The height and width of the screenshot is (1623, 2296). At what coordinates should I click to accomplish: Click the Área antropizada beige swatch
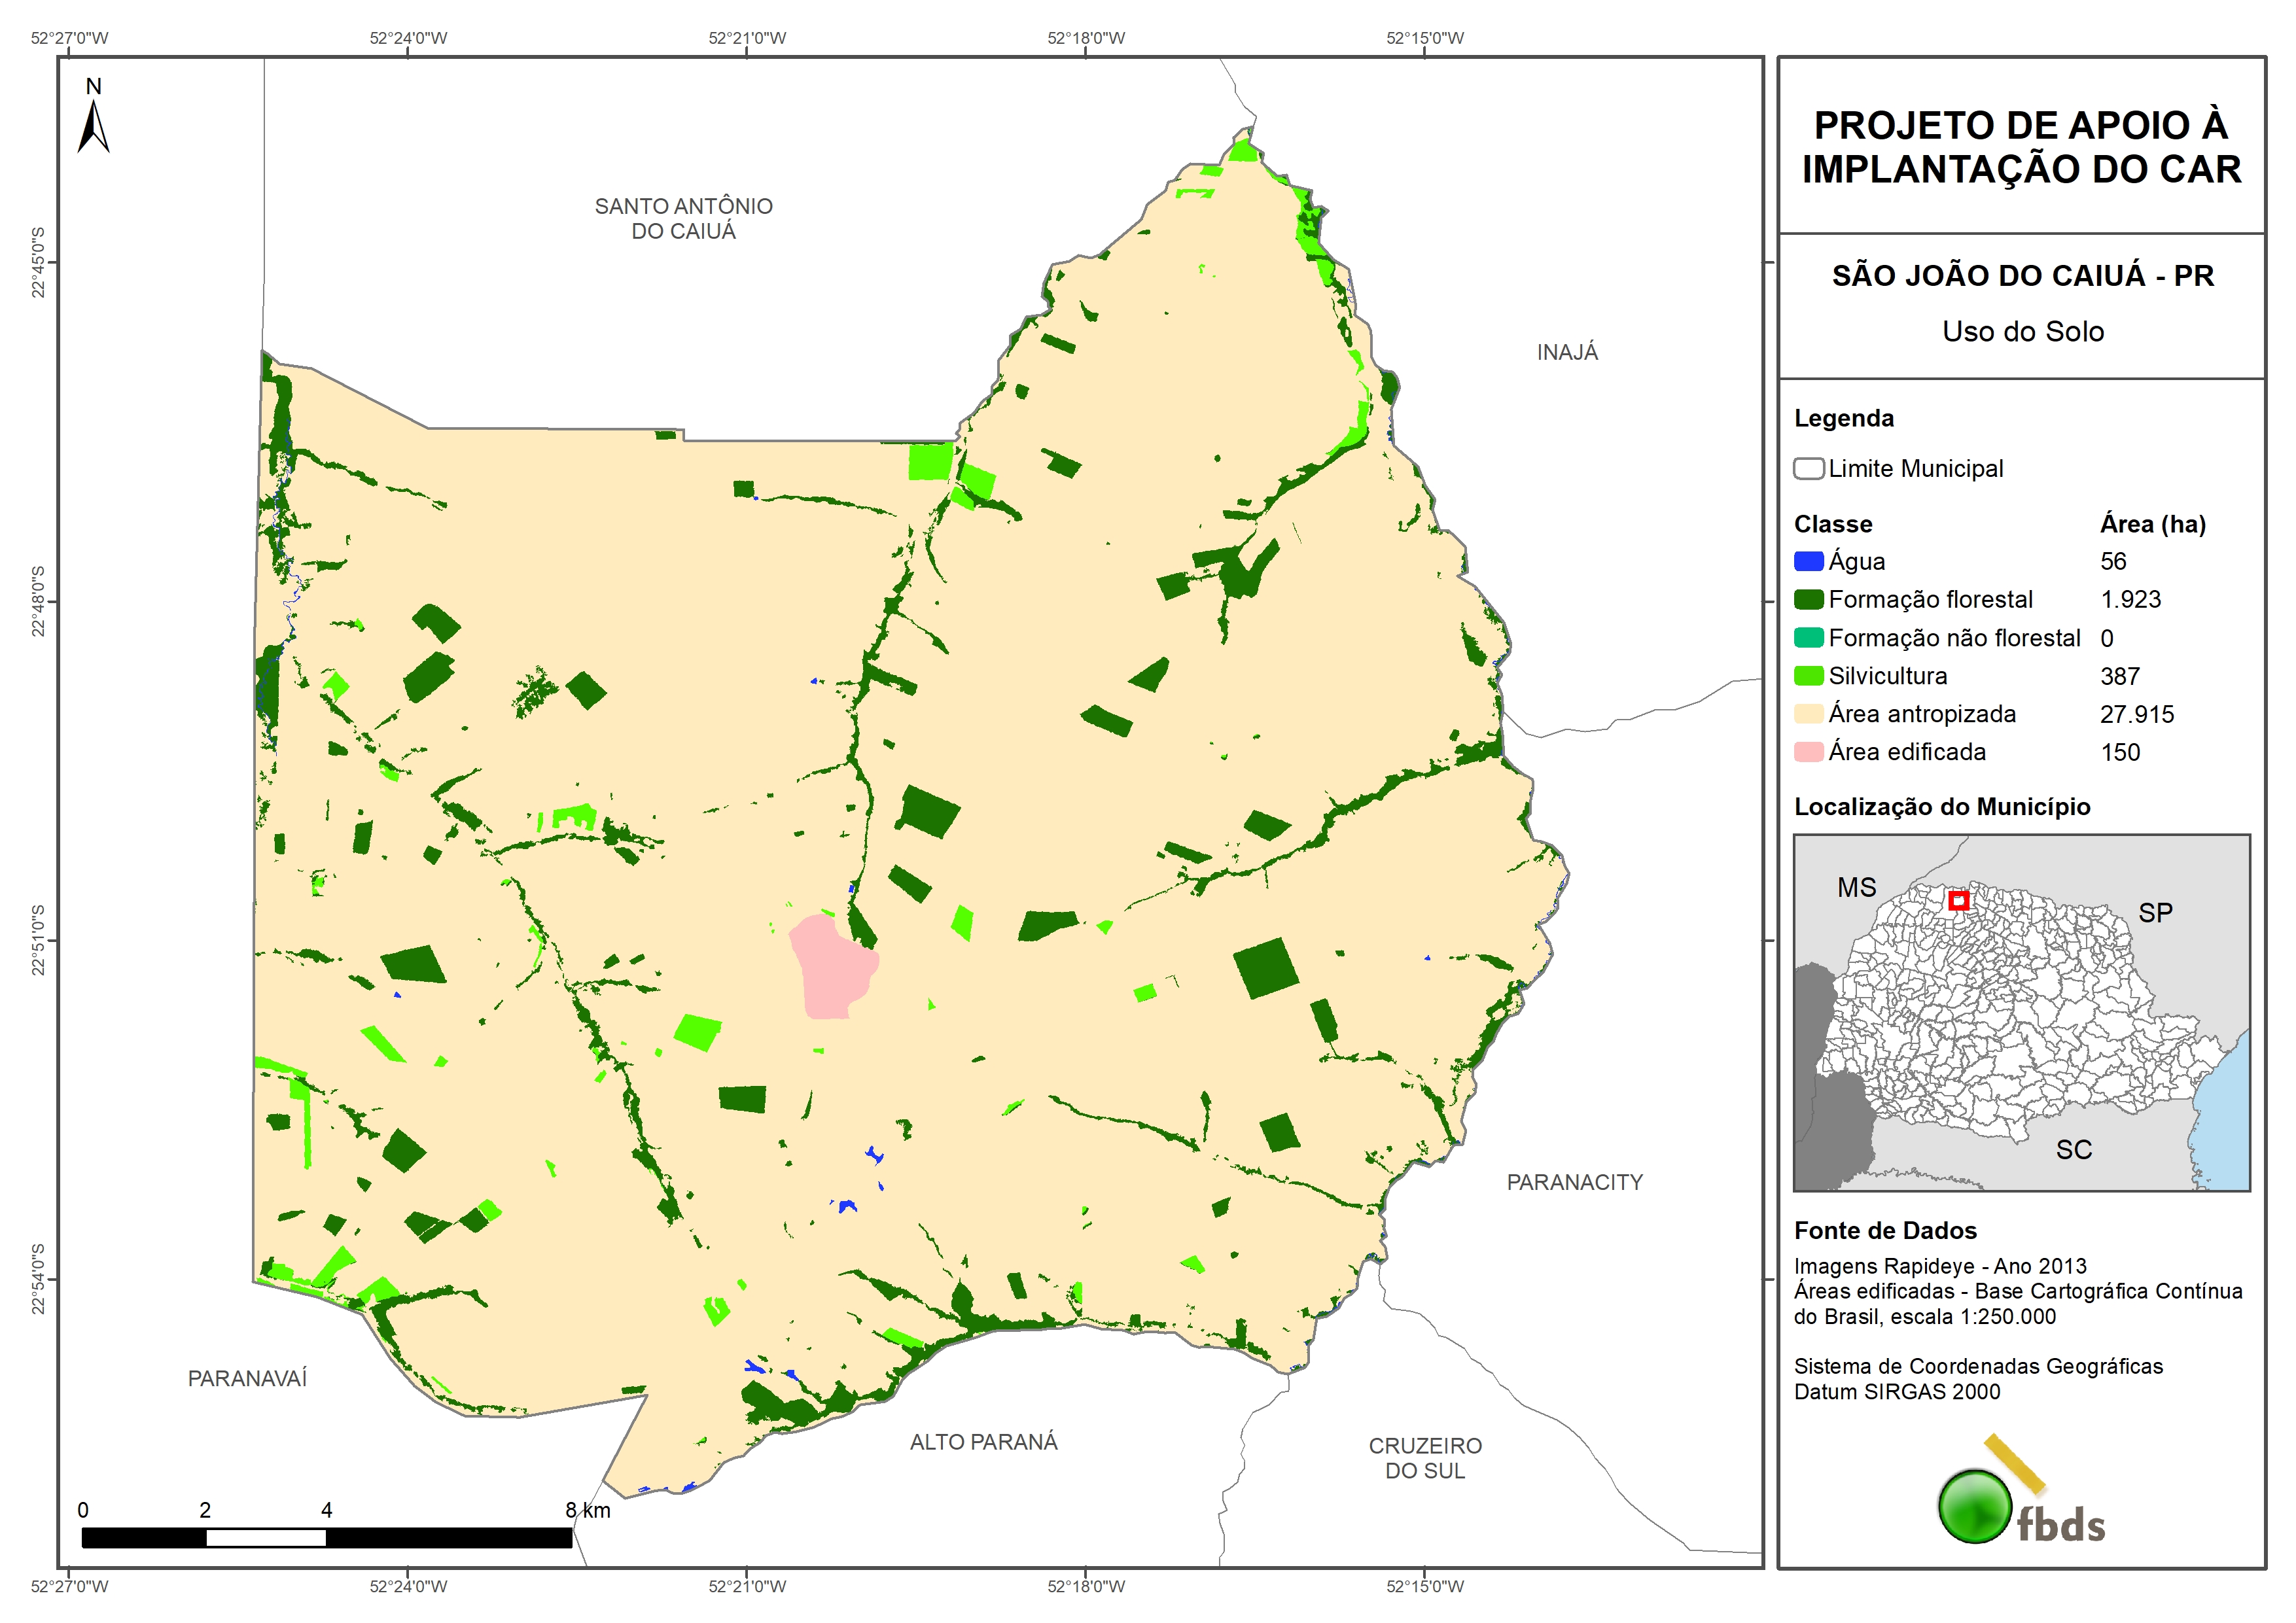coord(1808,714)
